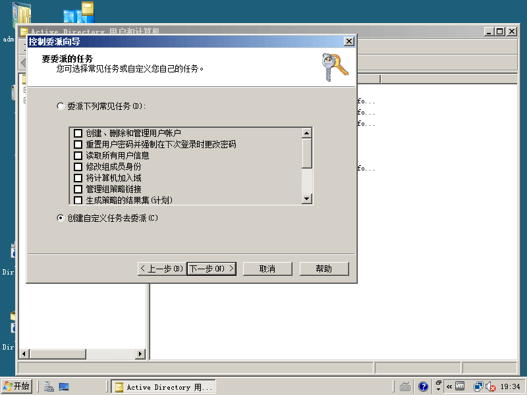Select 创建自定义任务去委派 radio option
This screenshot has width=527, height=395.
pyautogui.click(x=61, y=218)
